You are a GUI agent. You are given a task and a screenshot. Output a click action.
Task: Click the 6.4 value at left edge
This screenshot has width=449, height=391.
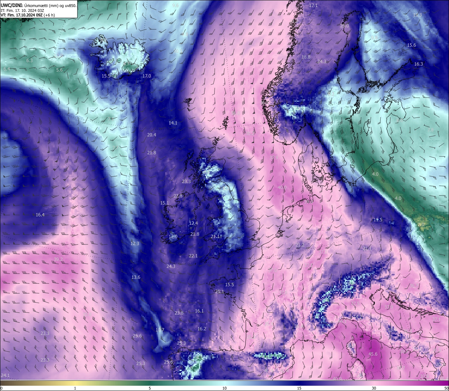tap(7, 69)
